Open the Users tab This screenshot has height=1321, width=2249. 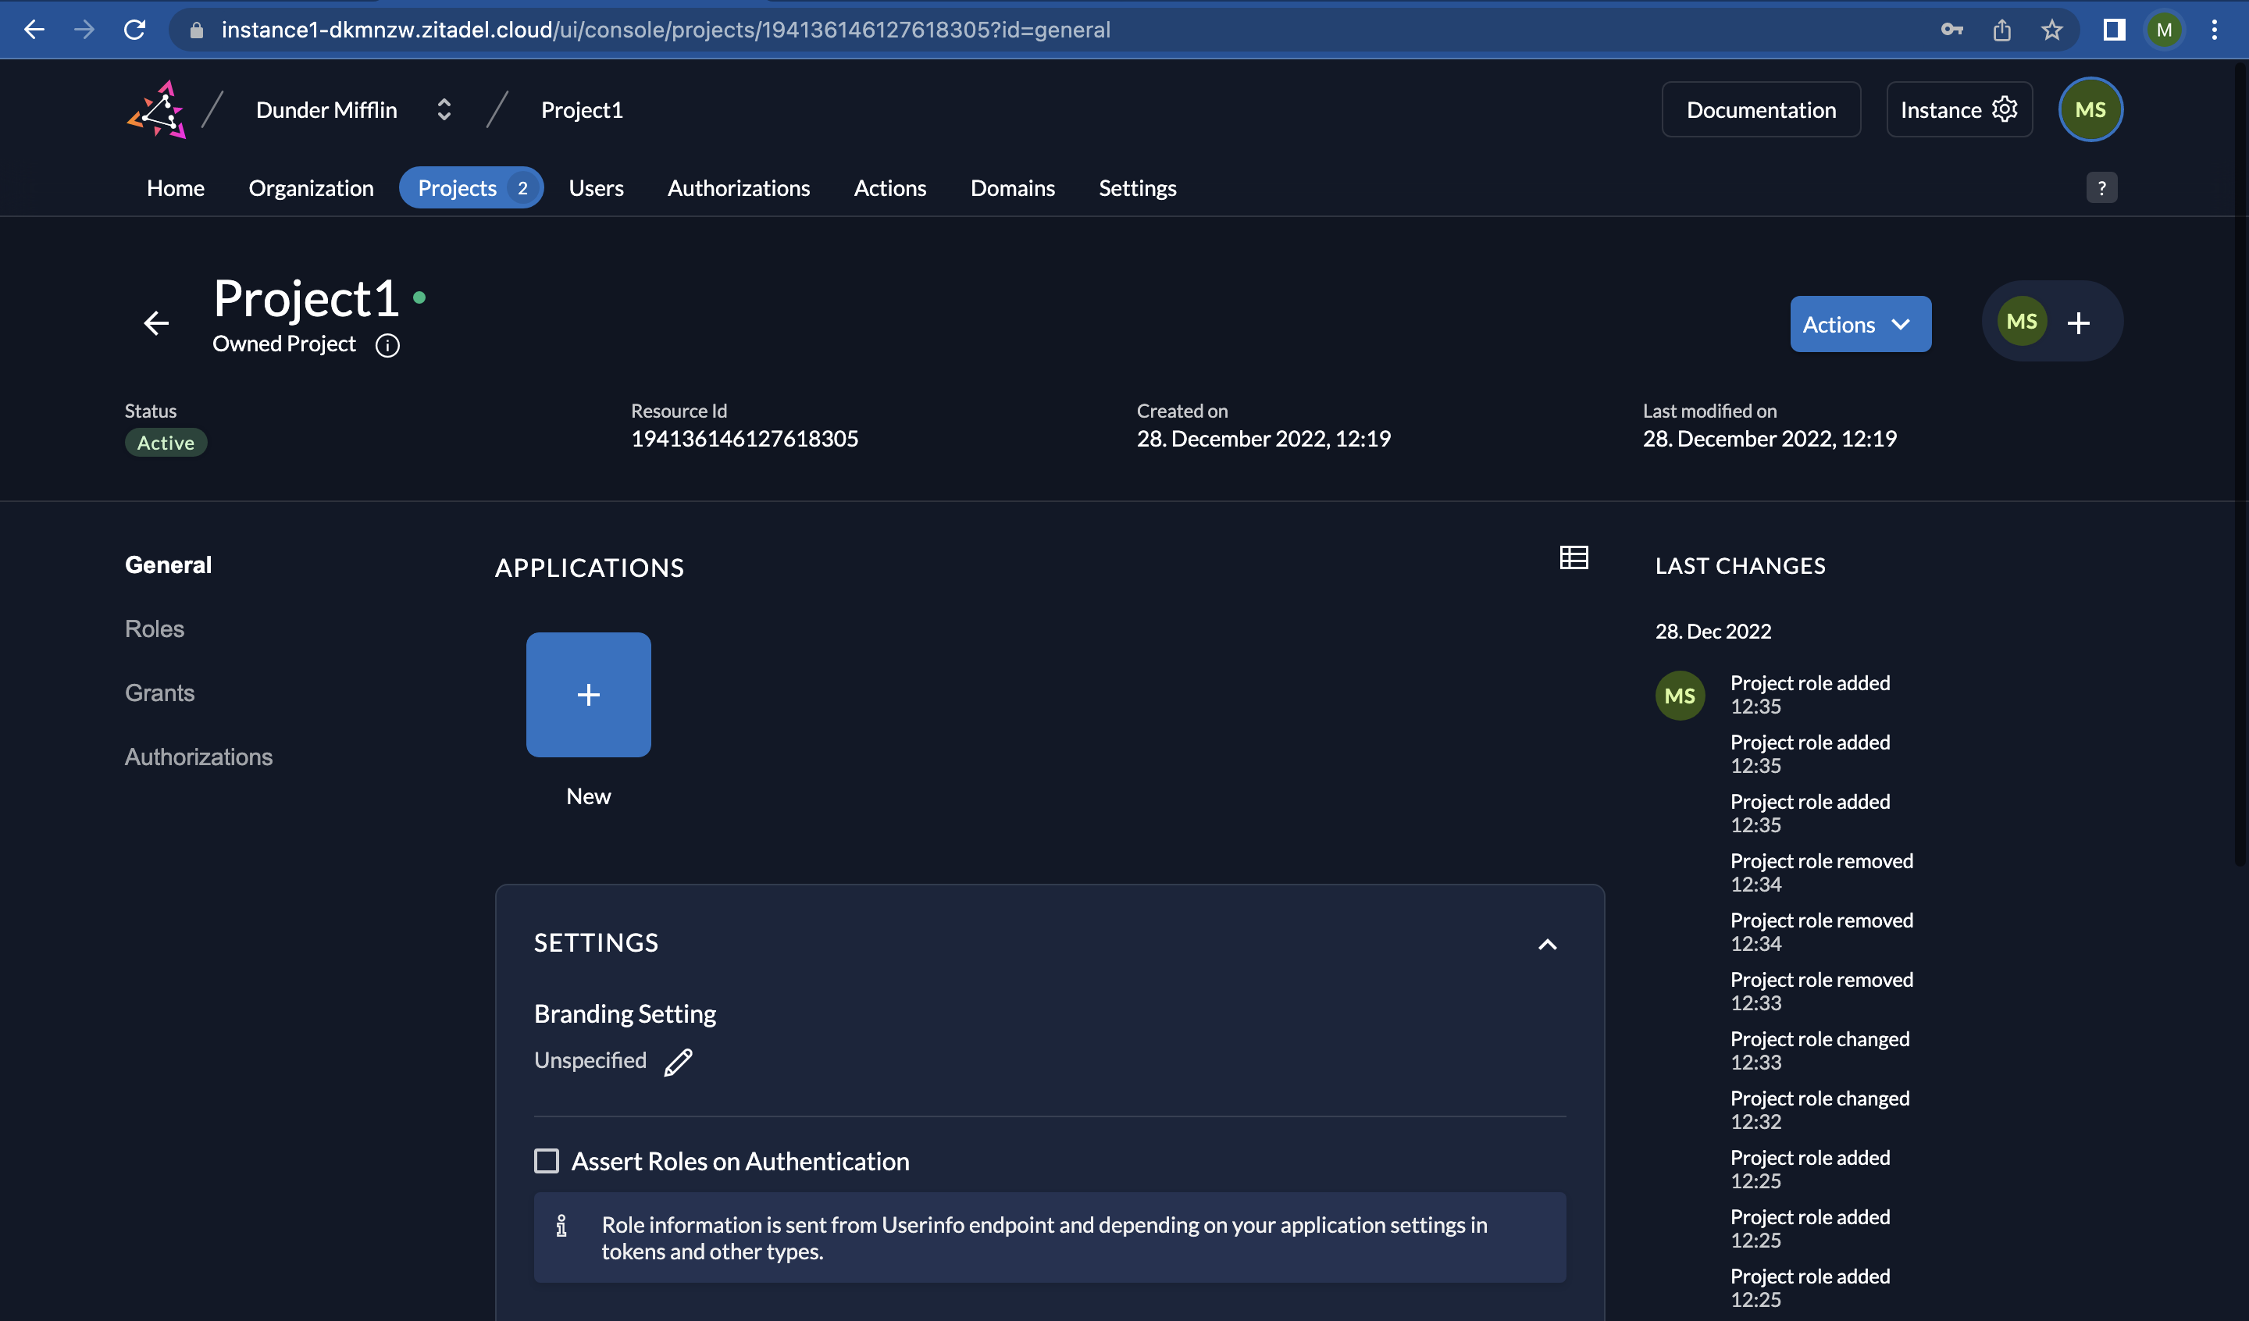tap(596, 188)
